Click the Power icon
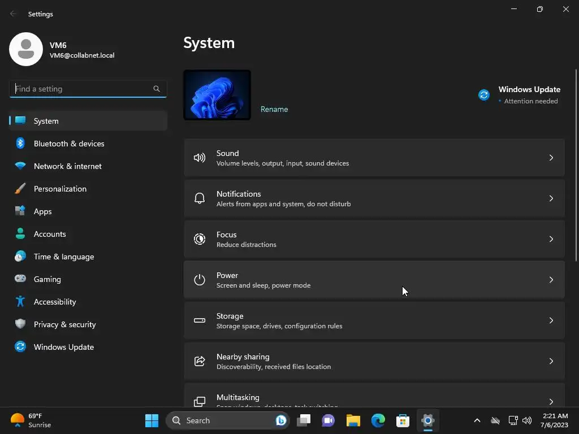 pyautogui.click(x=200, y=280)
